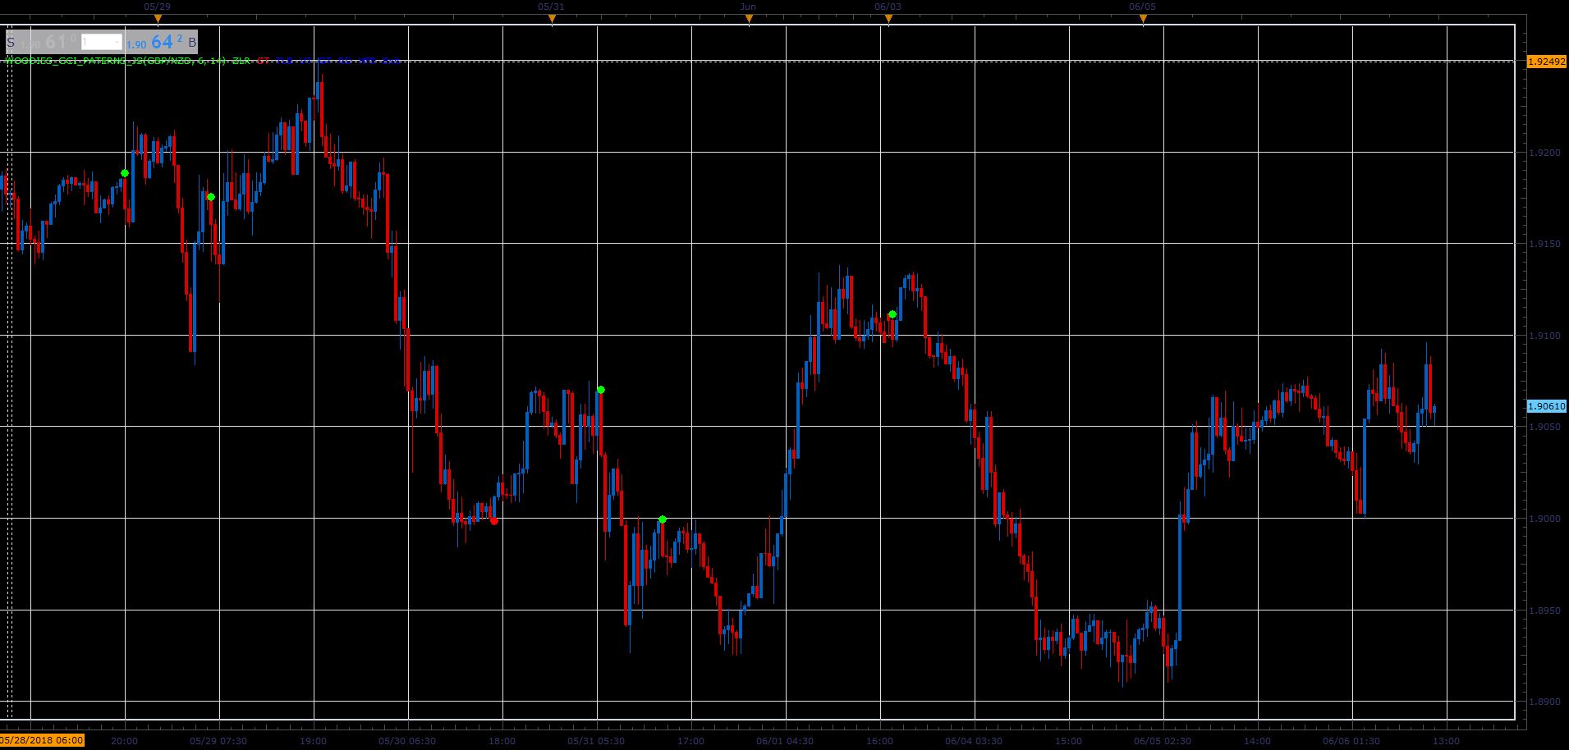Click the 06/05 date marker triangle

pyautogui.click(x=1143, y=18)
